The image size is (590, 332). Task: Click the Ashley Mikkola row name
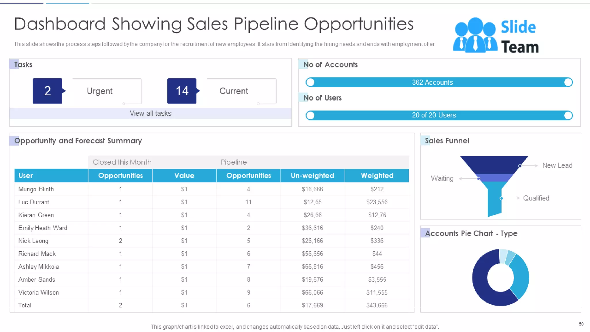(39, 267)
